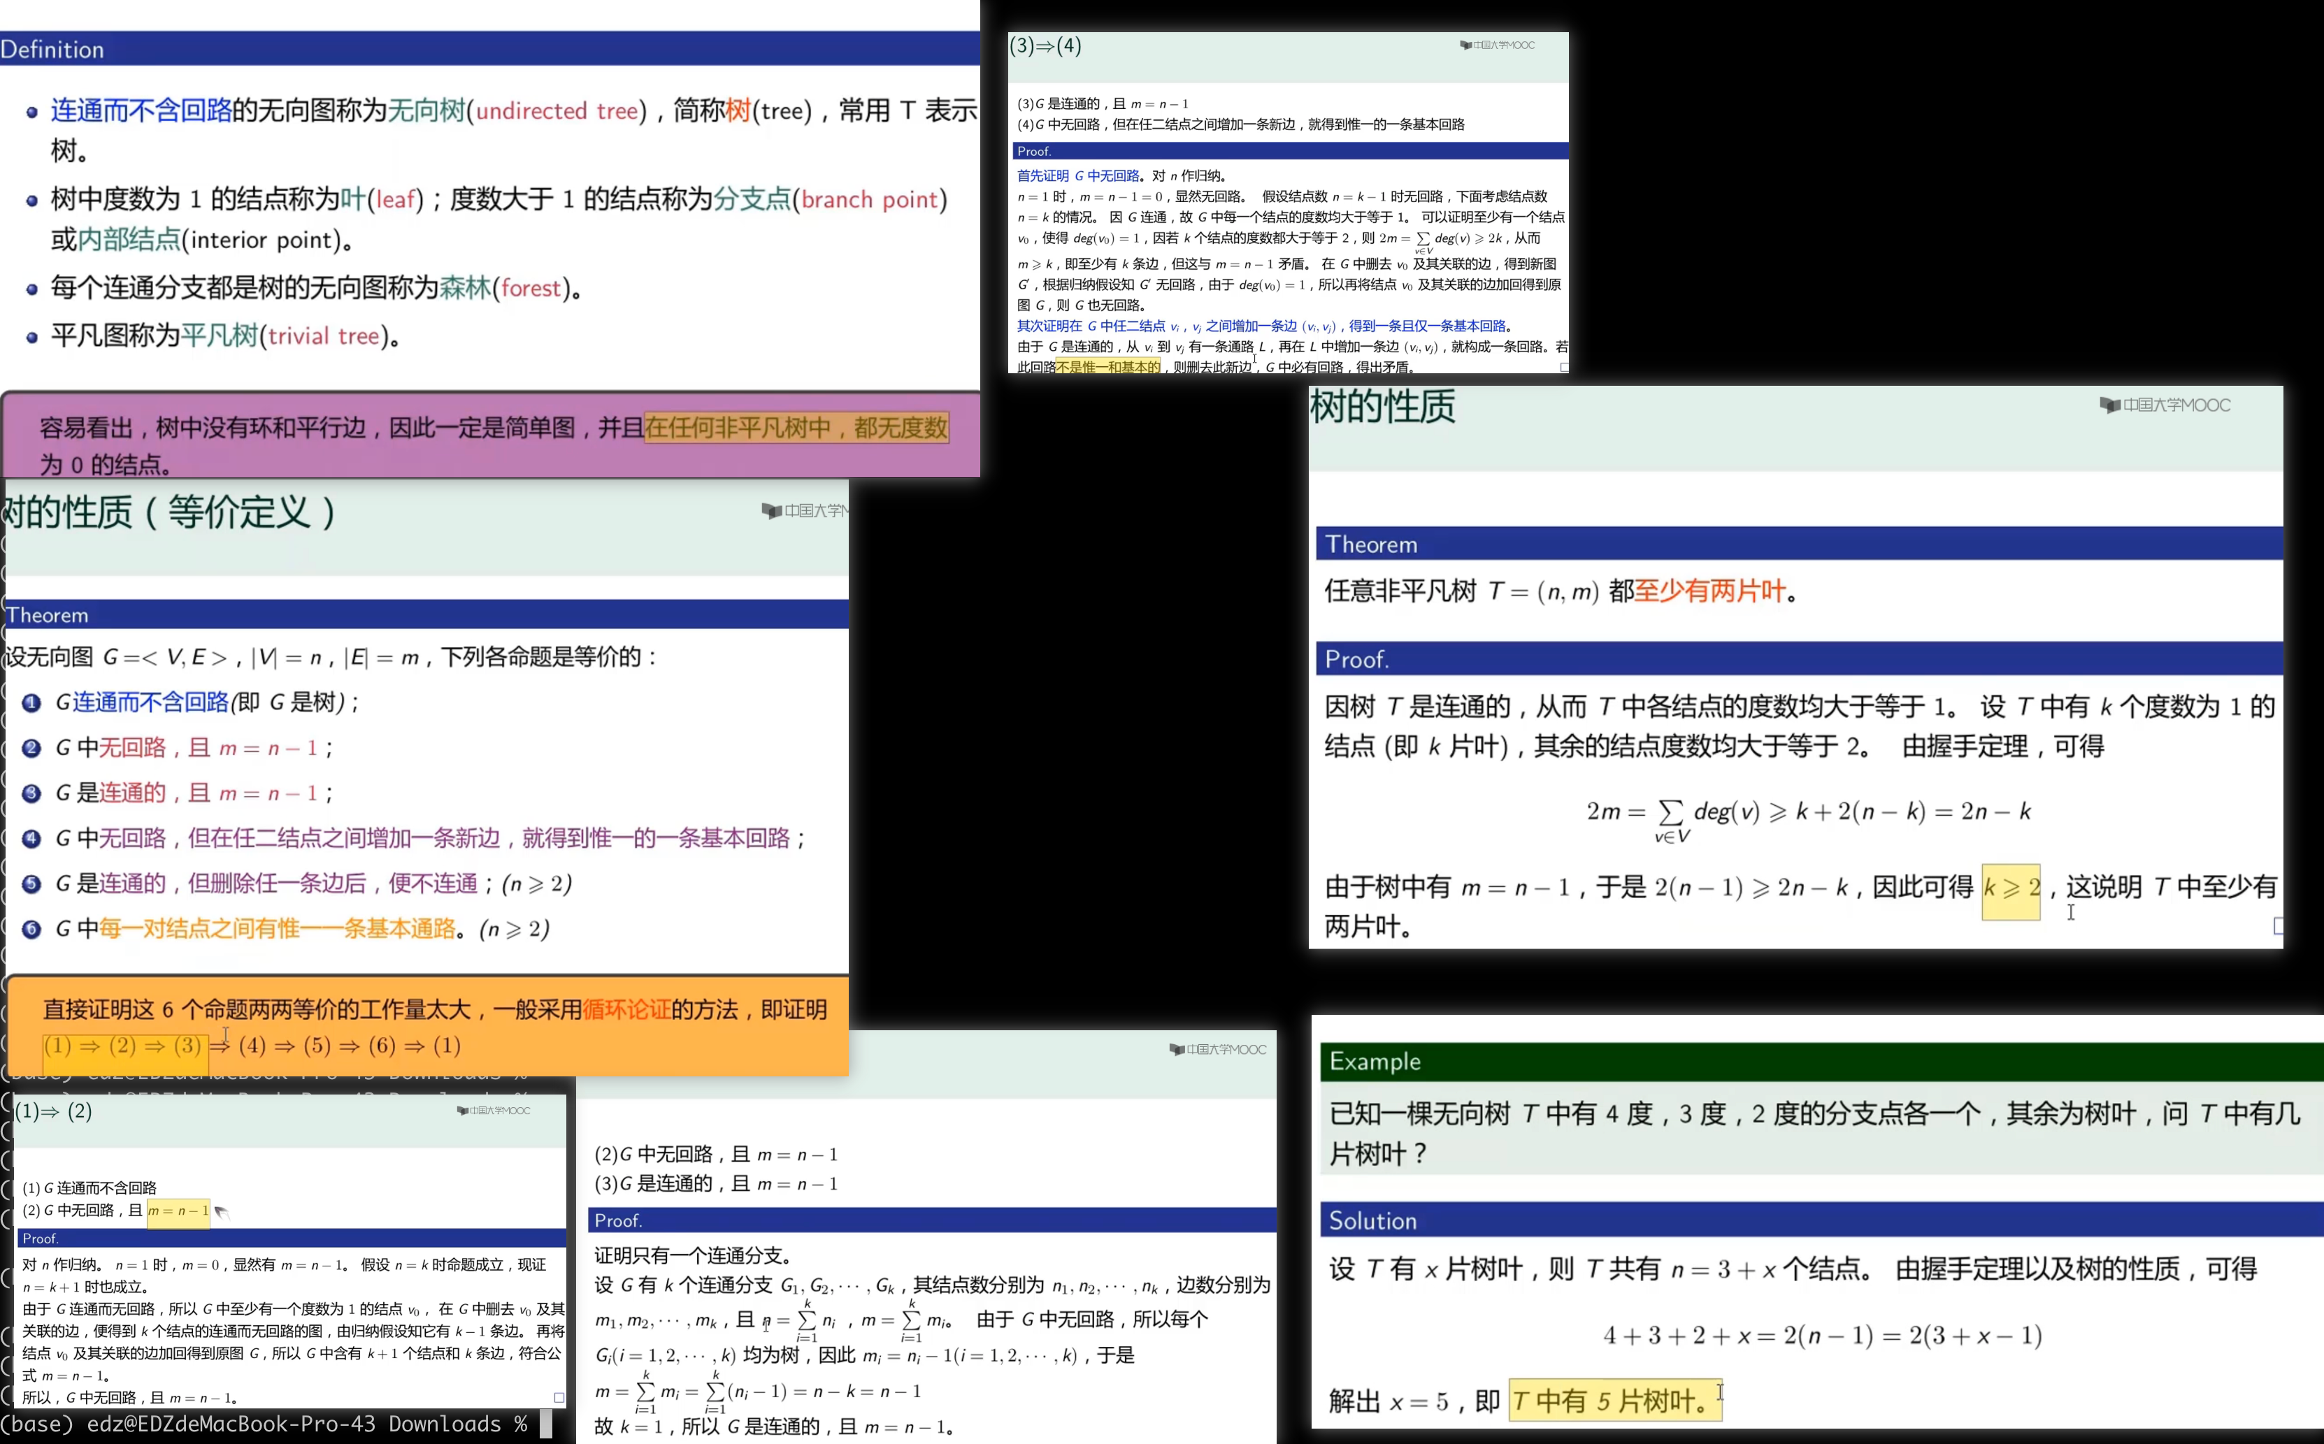Click numbered bullet 4 in equivalence theorem
Viewport: 2324px width, 1444px height.
31,839
